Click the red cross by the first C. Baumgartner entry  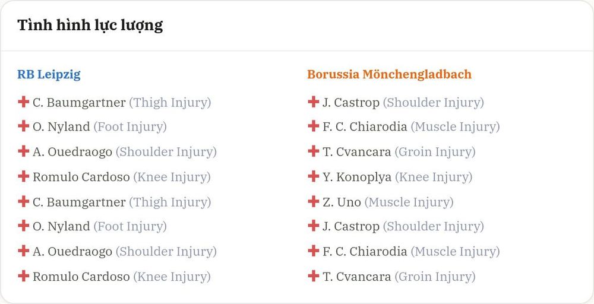[24, 102]
